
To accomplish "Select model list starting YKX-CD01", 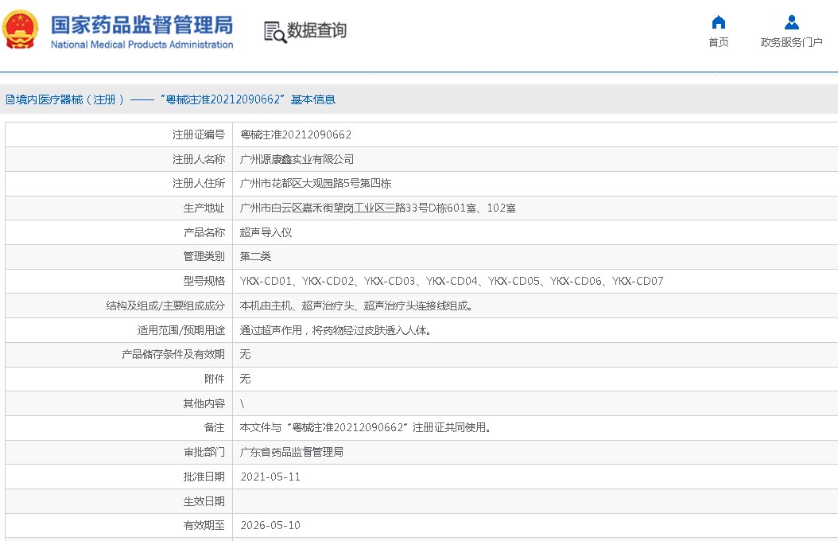I will [x=452, y=281].
